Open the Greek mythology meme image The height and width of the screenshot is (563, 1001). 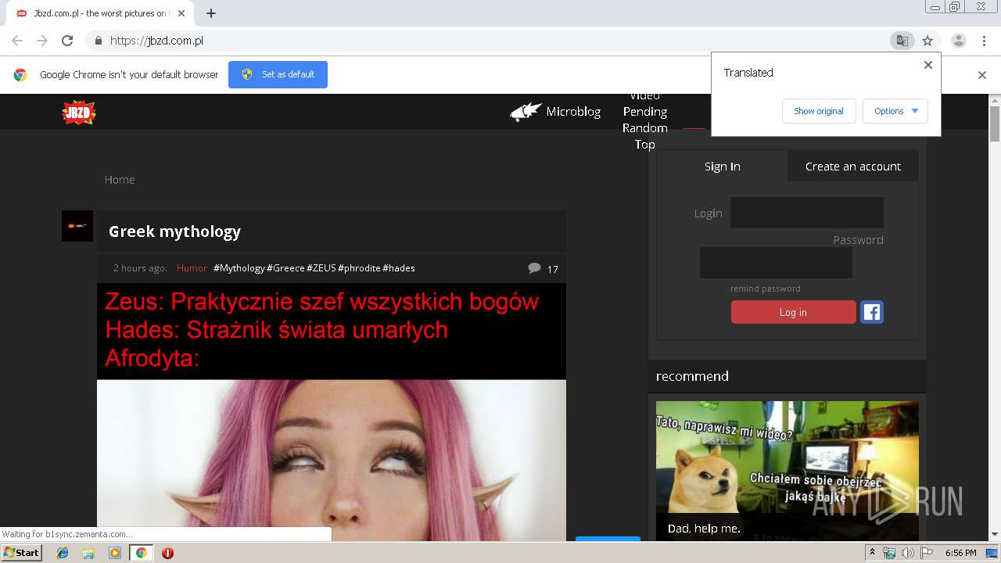point(332,412)
